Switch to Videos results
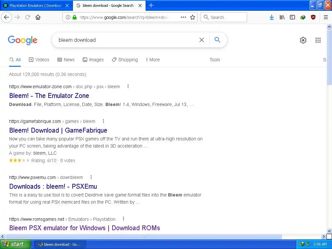The width and height of the screenshot is (332, 249). pyautogui.click(x=39, y=60)
